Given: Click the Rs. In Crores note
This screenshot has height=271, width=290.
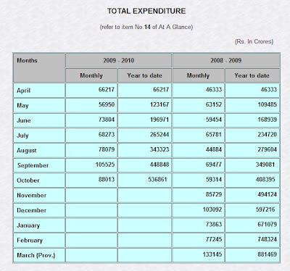Looking at the screenshot, I should tap(254, 41).
